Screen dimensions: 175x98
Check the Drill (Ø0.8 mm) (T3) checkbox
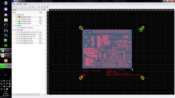pyautogui.click(x=17, y=43)
